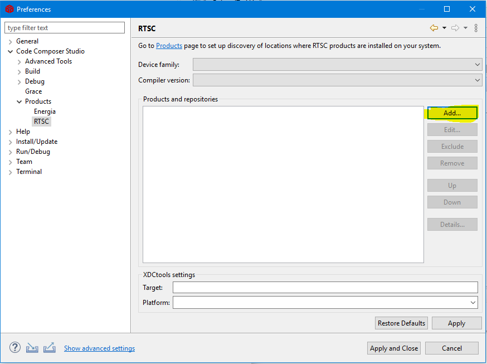The image size is (487, 364).
Task: Click the Exclude button
Action: pos(452,146)
